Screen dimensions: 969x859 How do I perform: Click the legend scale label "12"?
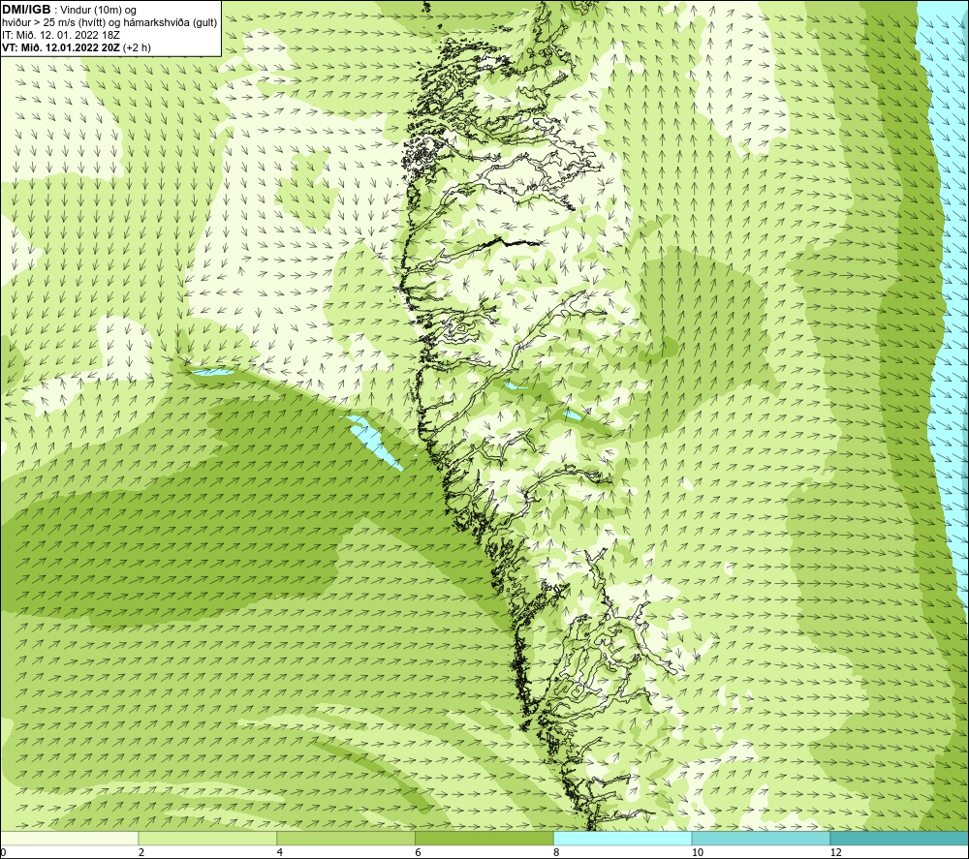point(836,852)
